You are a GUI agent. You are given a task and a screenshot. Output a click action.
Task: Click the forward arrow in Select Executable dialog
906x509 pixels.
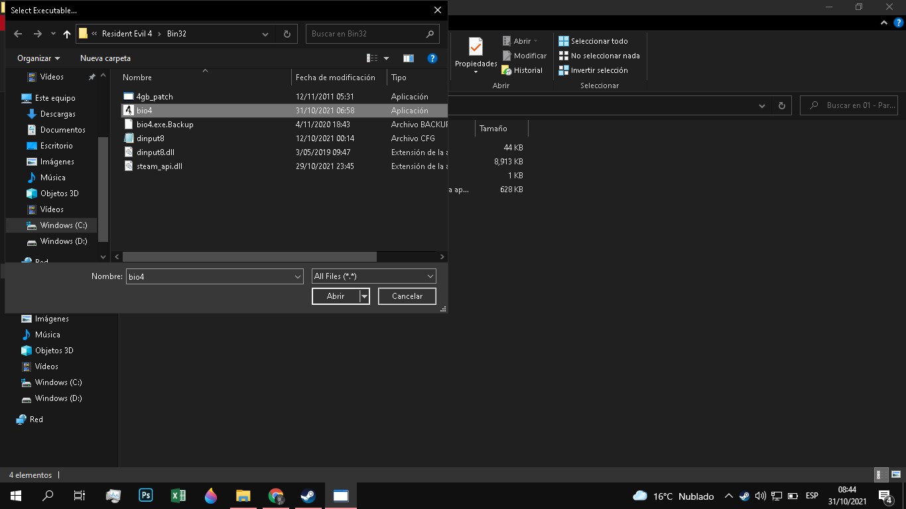(x=38, y=34)
